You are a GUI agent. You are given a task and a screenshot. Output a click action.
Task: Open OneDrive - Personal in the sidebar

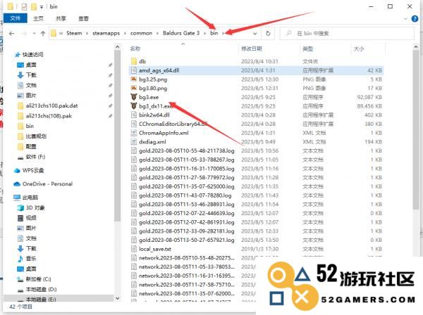click(x=47, y=184)
